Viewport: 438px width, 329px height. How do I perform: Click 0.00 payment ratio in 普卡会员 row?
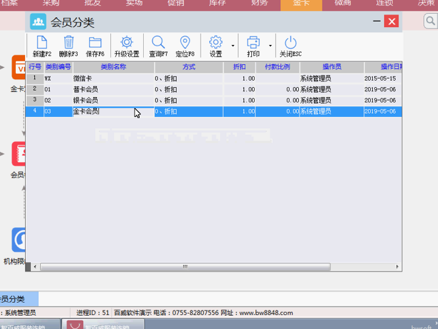point(278,90)
